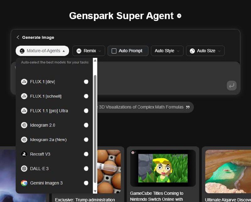Open the GameCube game screenshot thumbnail
Screen dimensions: 251x202
pos(163,168)
